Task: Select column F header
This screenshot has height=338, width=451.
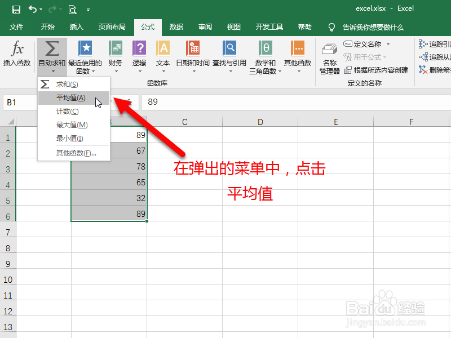Action: pyautogui.click(x=412, y=122)
